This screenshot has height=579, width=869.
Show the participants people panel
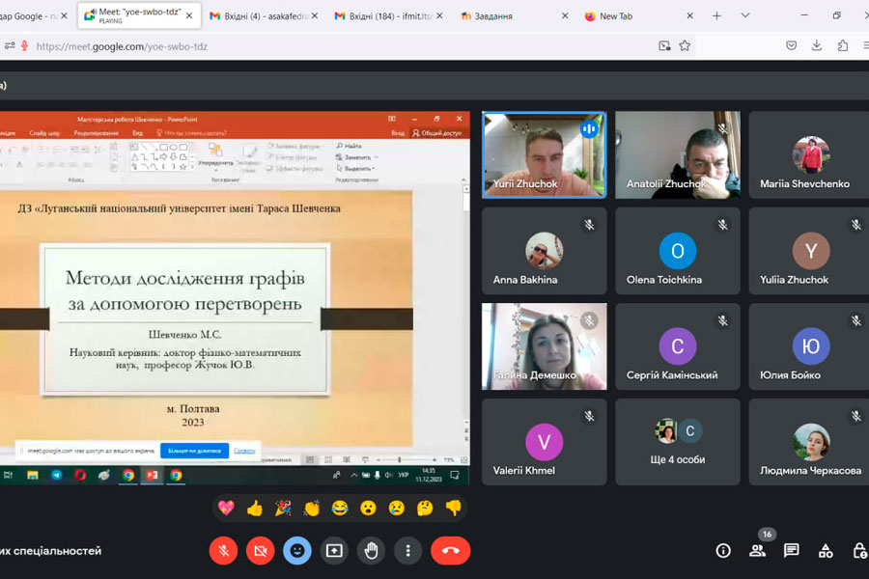click(x=757, y=551)
